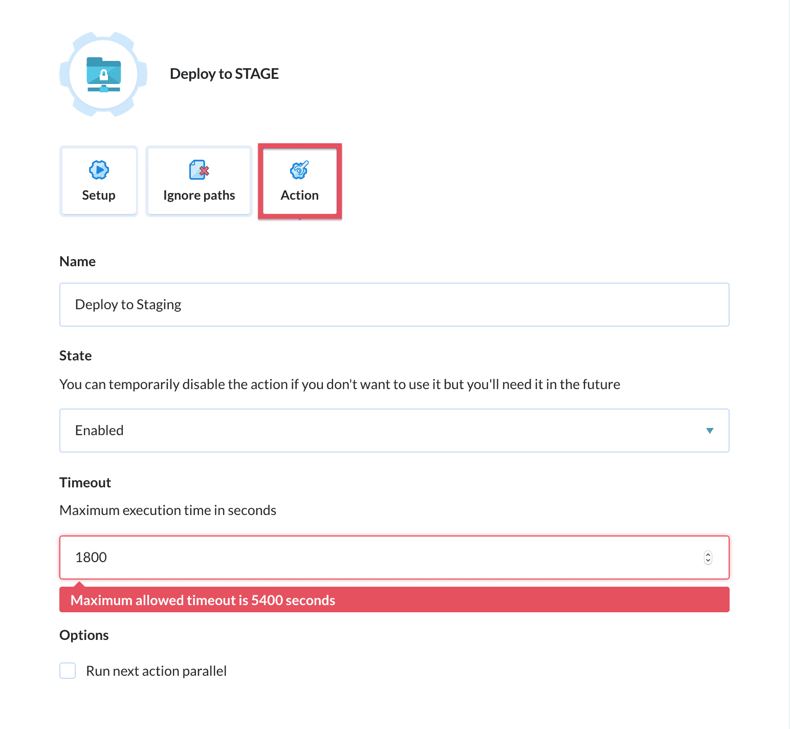Click the Options heading
Screen dimensions: 790x729
click(84, 635)
